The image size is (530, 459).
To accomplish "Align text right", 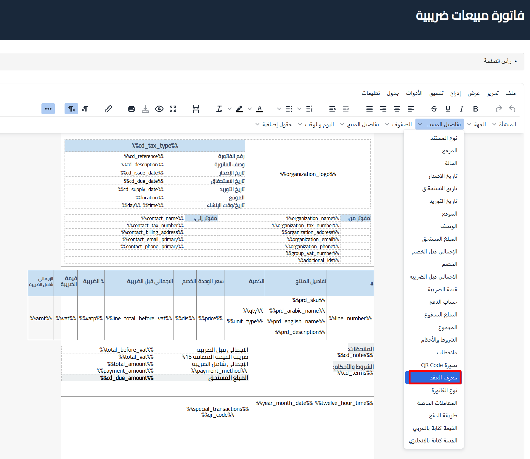I will click(x=383, y=109).
